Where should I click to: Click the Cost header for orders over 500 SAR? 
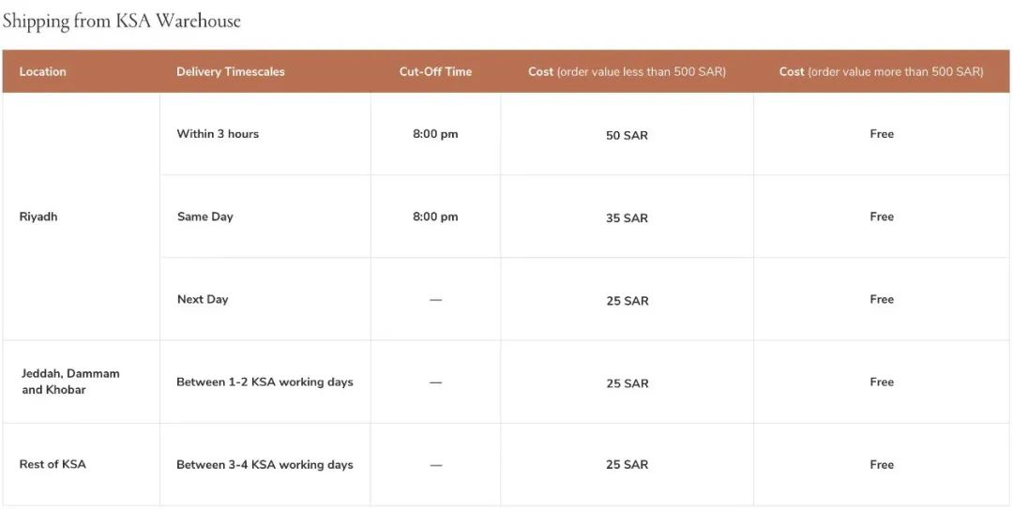pos(881,71)
